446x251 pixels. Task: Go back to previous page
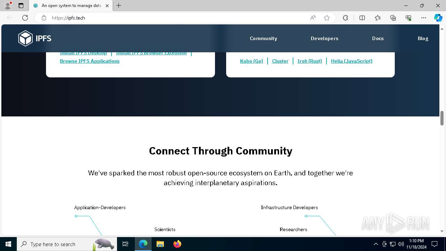[x=10, y=18]
